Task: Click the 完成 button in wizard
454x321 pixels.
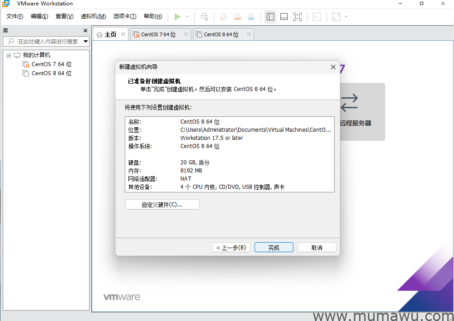Action: tap(274, 248)
